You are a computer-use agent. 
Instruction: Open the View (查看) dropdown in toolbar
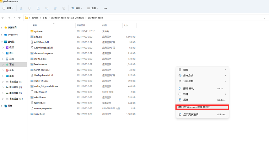[93, 8]
